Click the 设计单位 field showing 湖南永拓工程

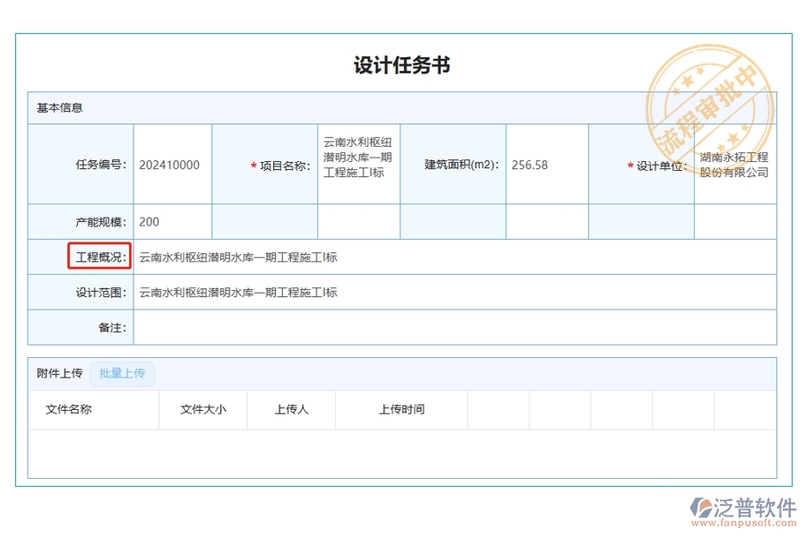click(x=733, y=165)
